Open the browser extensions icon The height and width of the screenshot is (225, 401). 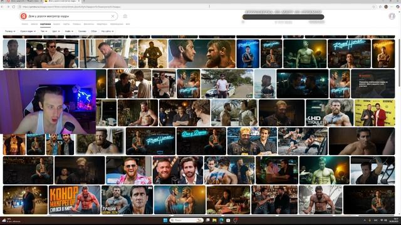point(380,7)
